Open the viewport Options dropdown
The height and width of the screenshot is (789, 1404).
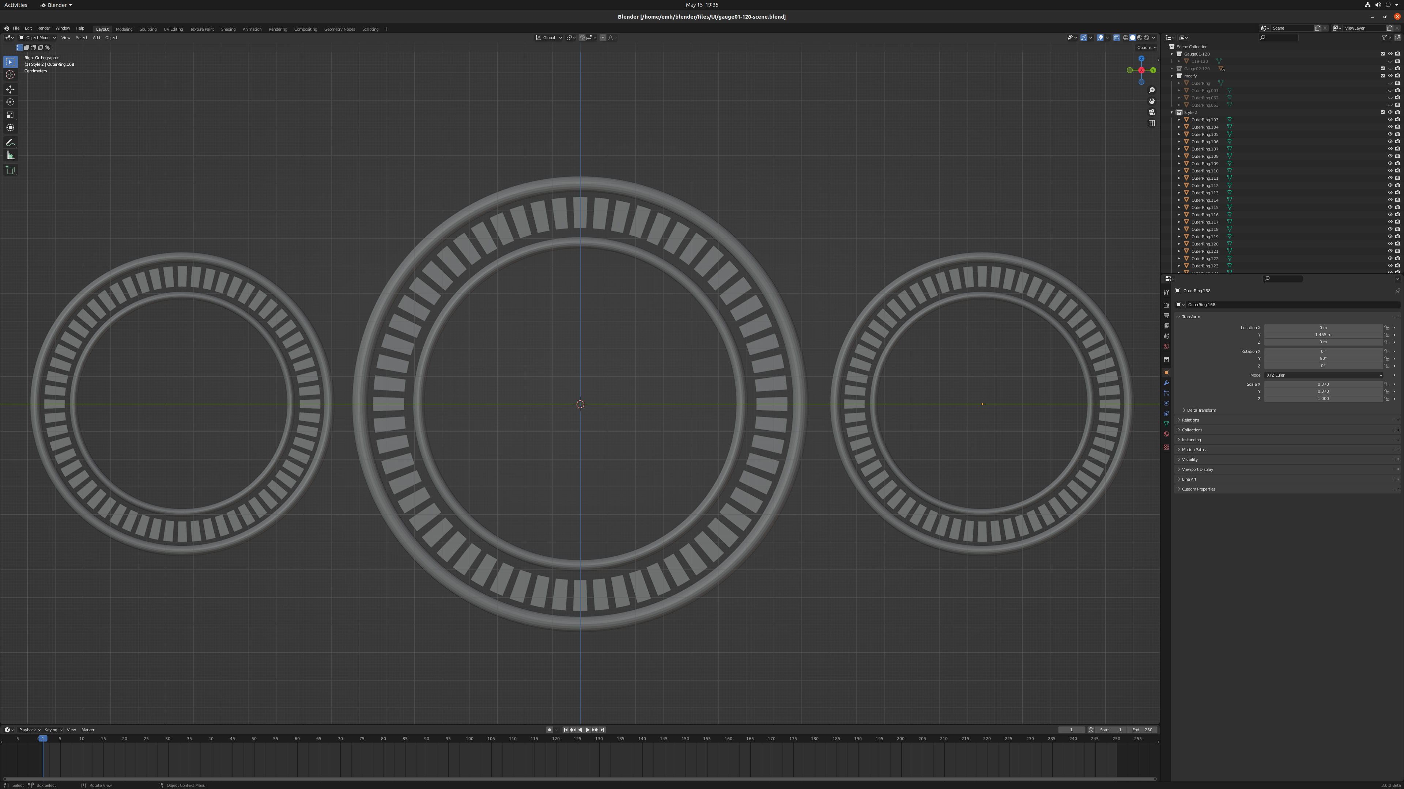[1147, 47]
